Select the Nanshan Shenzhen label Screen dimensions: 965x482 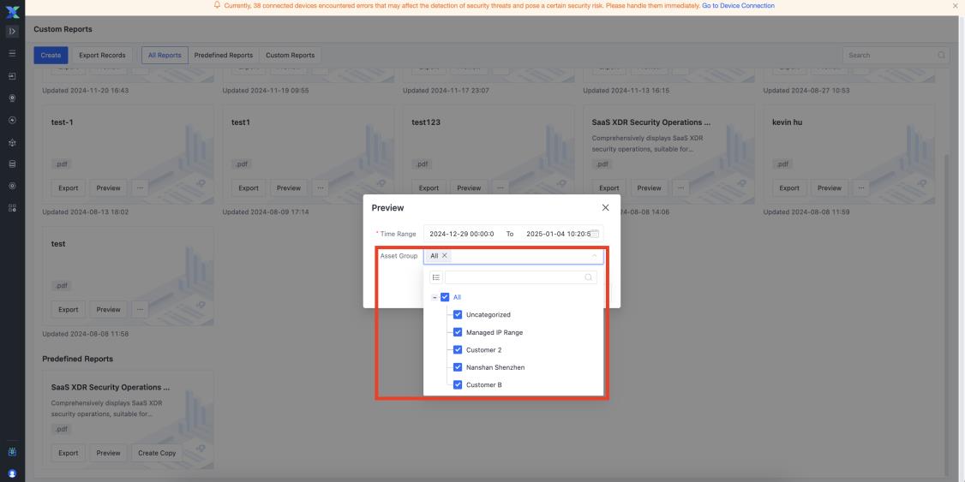point(495,367)
